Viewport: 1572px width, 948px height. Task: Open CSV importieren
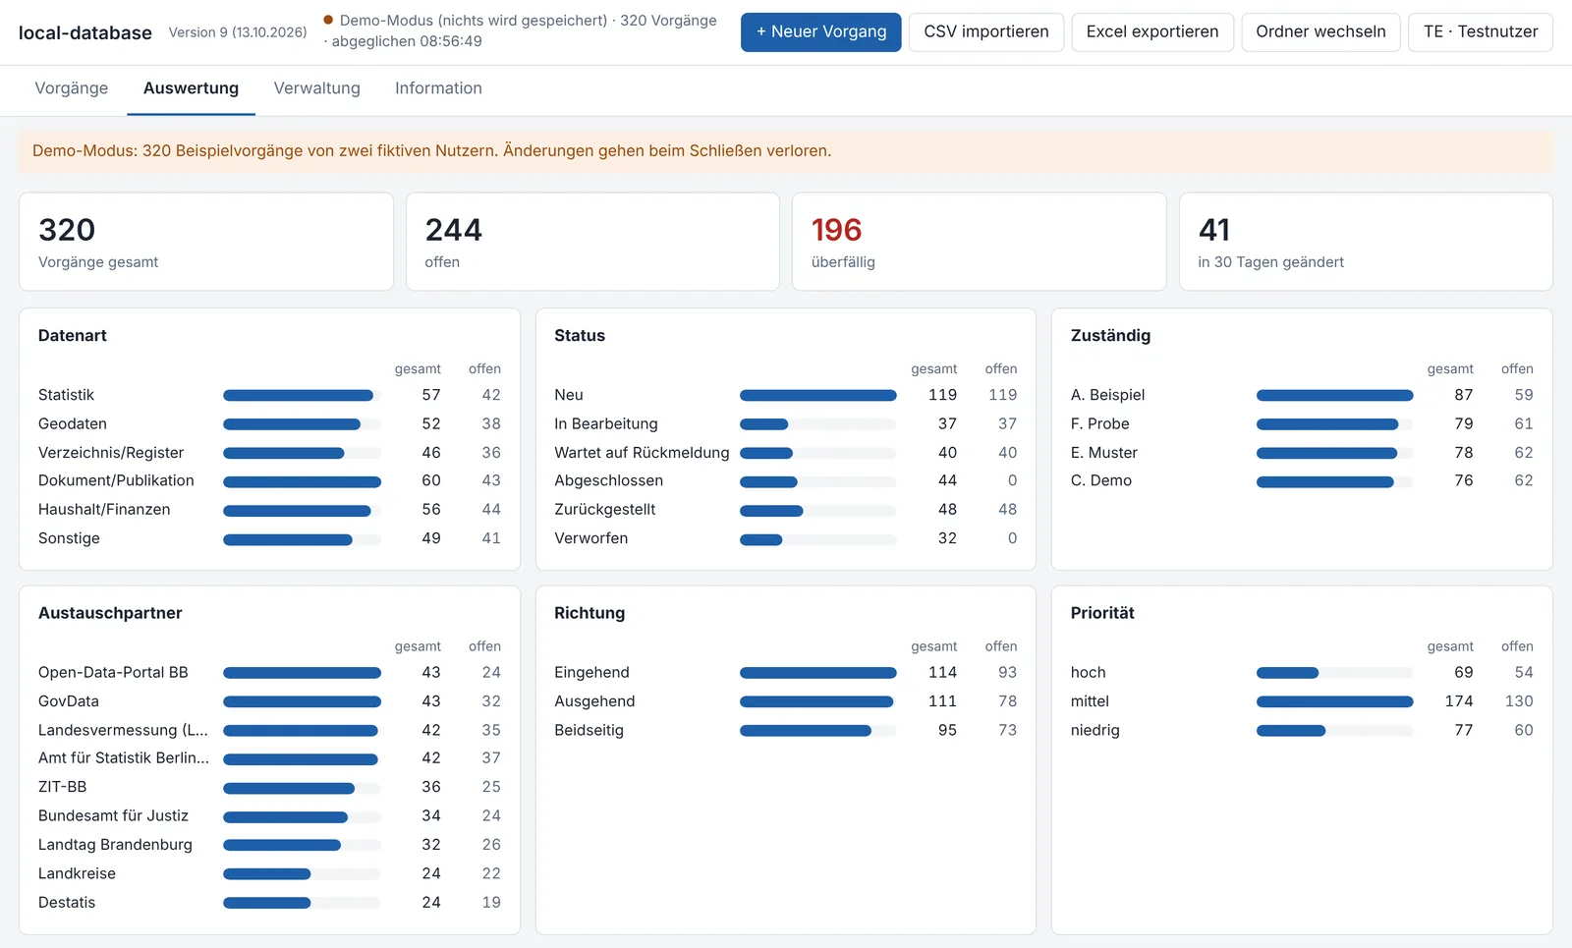pyautogui.click(x=985, y=31)
